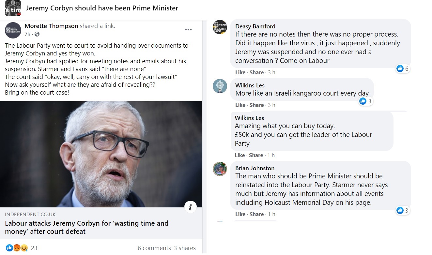Open the group title "Jeremy Corbyn should have been Prime Minister"
This screenshot has width=432, height=255.
tap(102, 8)
